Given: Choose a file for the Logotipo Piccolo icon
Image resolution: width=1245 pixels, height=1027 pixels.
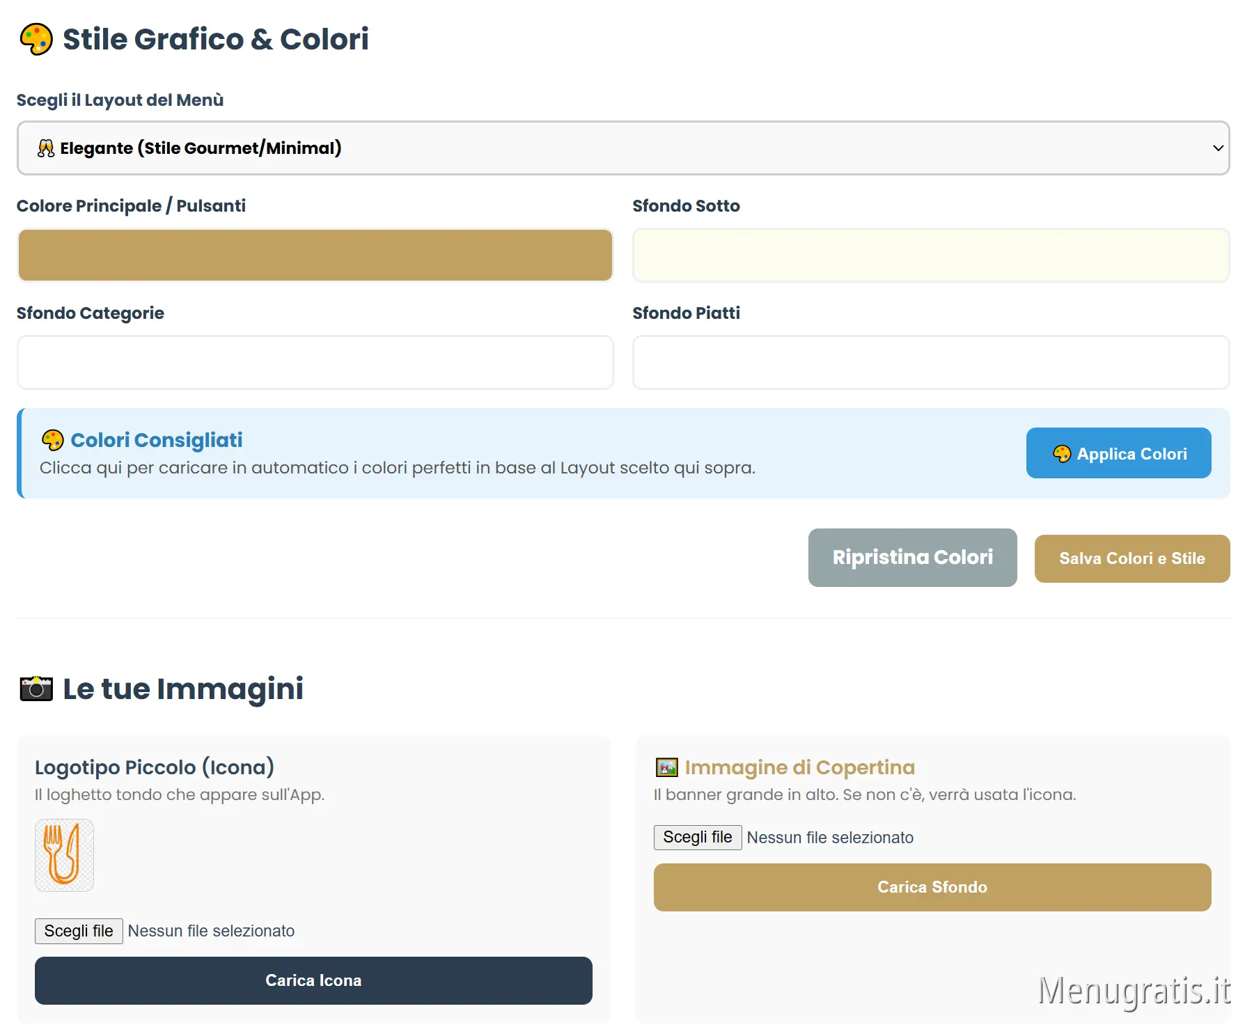Looking at the screenshot, I should click(x=79, y=931).
